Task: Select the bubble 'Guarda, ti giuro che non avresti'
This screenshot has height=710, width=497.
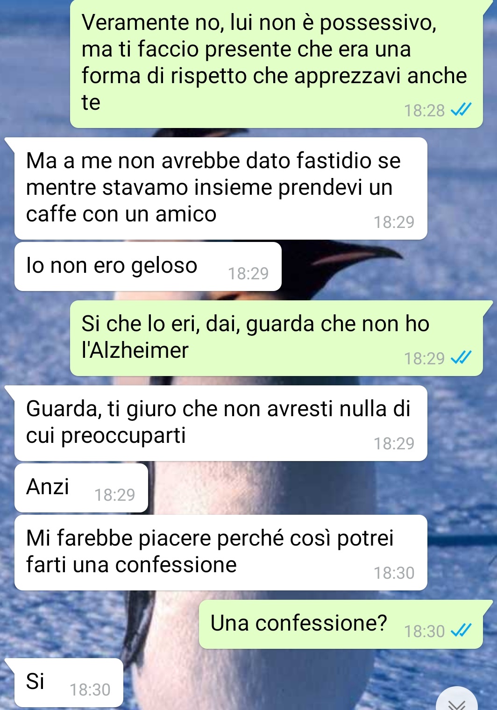Action: click(221, 423)
